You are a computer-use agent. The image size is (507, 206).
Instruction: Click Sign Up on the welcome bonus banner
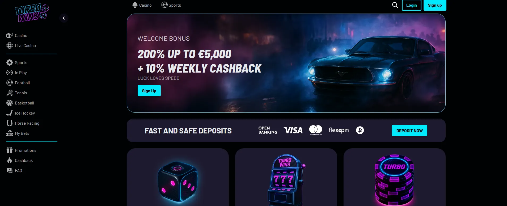click(149, 91)
